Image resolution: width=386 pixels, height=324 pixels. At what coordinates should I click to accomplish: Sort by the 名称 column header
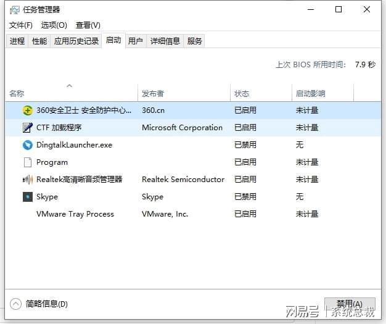[x=72, y=93]
